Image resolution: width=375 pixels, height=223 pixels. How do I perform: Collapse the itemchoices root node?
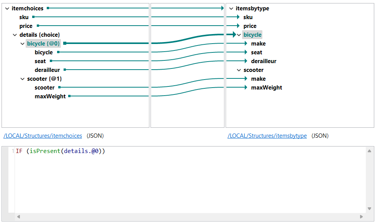click(7, 8)
